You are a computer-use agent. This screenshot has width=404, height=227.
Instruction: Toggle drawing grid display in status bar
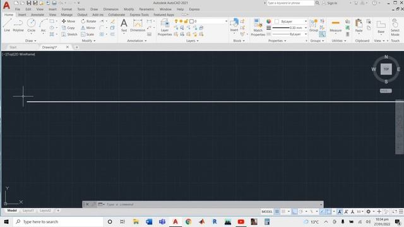coord(276,212)
